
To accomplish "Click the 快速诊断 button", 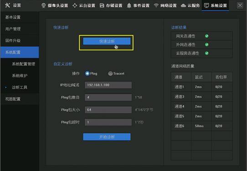I will (107, 41).
